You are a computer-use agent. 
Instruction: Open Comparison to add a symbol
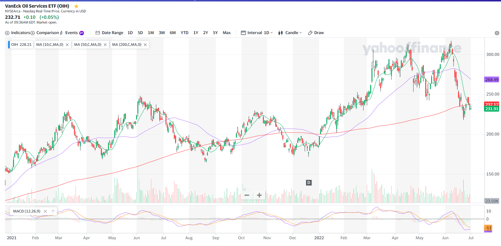[x=45, y=33]
